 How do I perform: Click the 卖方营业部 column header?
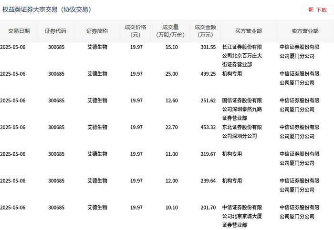[x=305, y=31]
